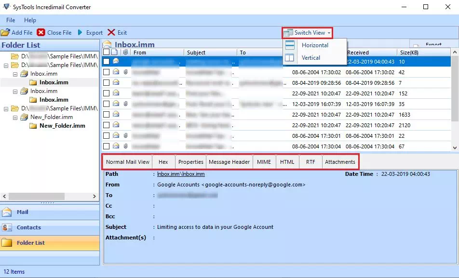Click the folder tree horizontal scrollbar thumb

tap(36, 196)
